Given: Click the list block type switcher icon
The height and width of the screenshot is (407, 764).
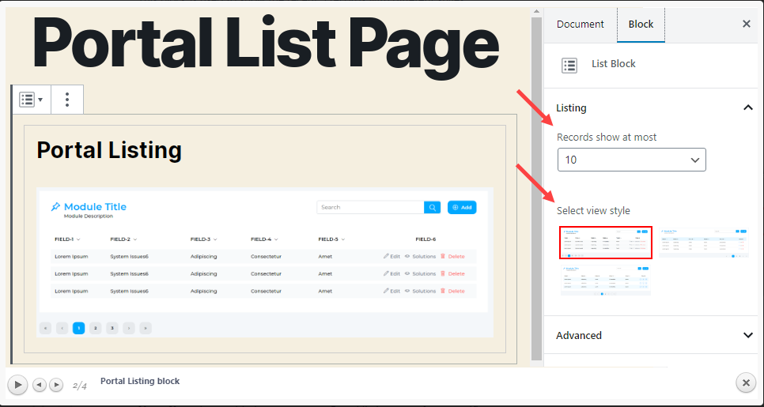Looking at the screenshot, I should pos(31,100).
